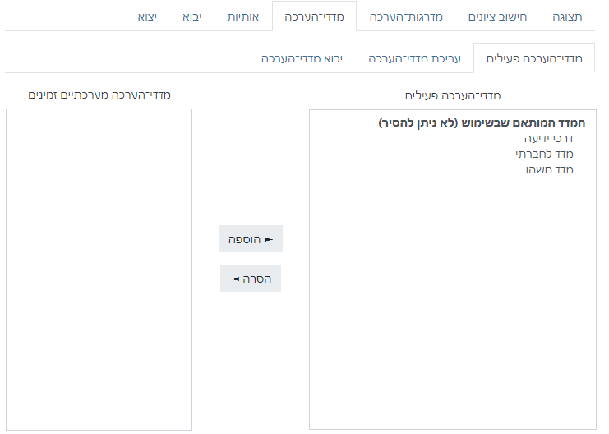Switch to the עריכת מדדי־הערכה sub-tab

[x=414, y=58]
